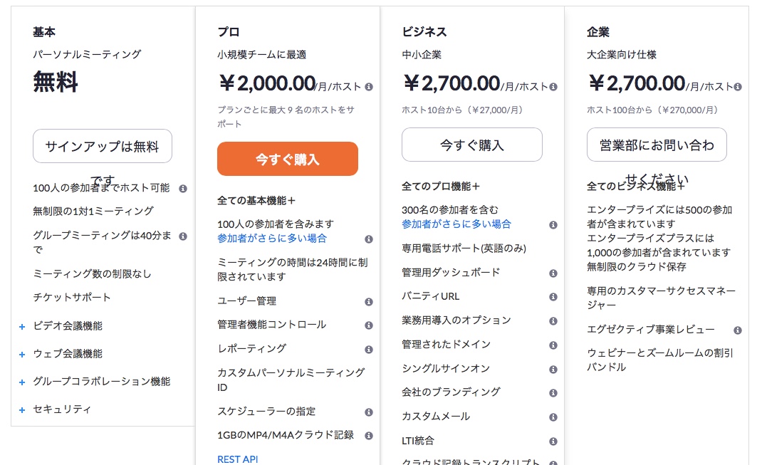Click info icon beside 管理用ダッシュボード

pyautogui.click(x=553, y=273)
